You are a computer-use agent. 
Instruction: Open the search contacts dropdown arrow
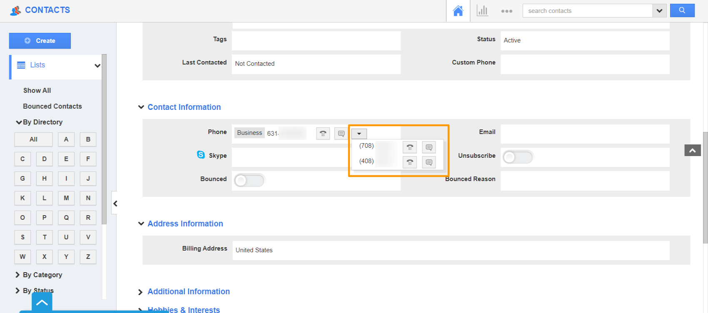(659, 11)
